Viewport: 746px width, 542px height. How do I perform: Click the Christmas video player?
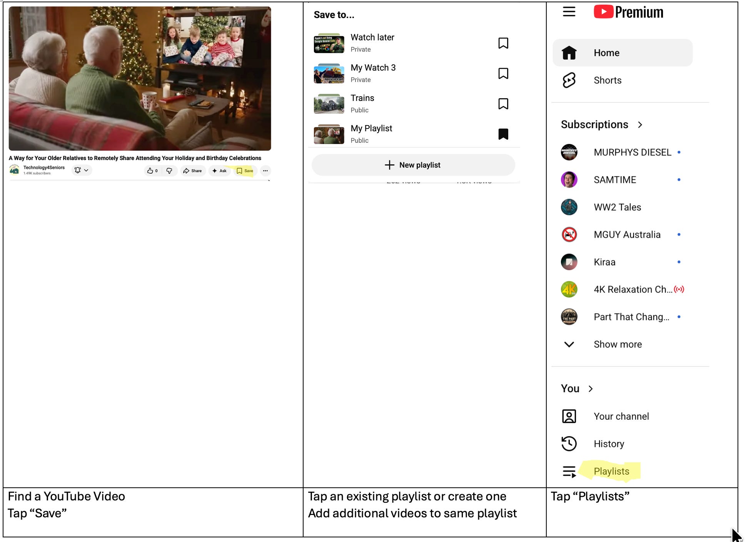pos(140,79)
